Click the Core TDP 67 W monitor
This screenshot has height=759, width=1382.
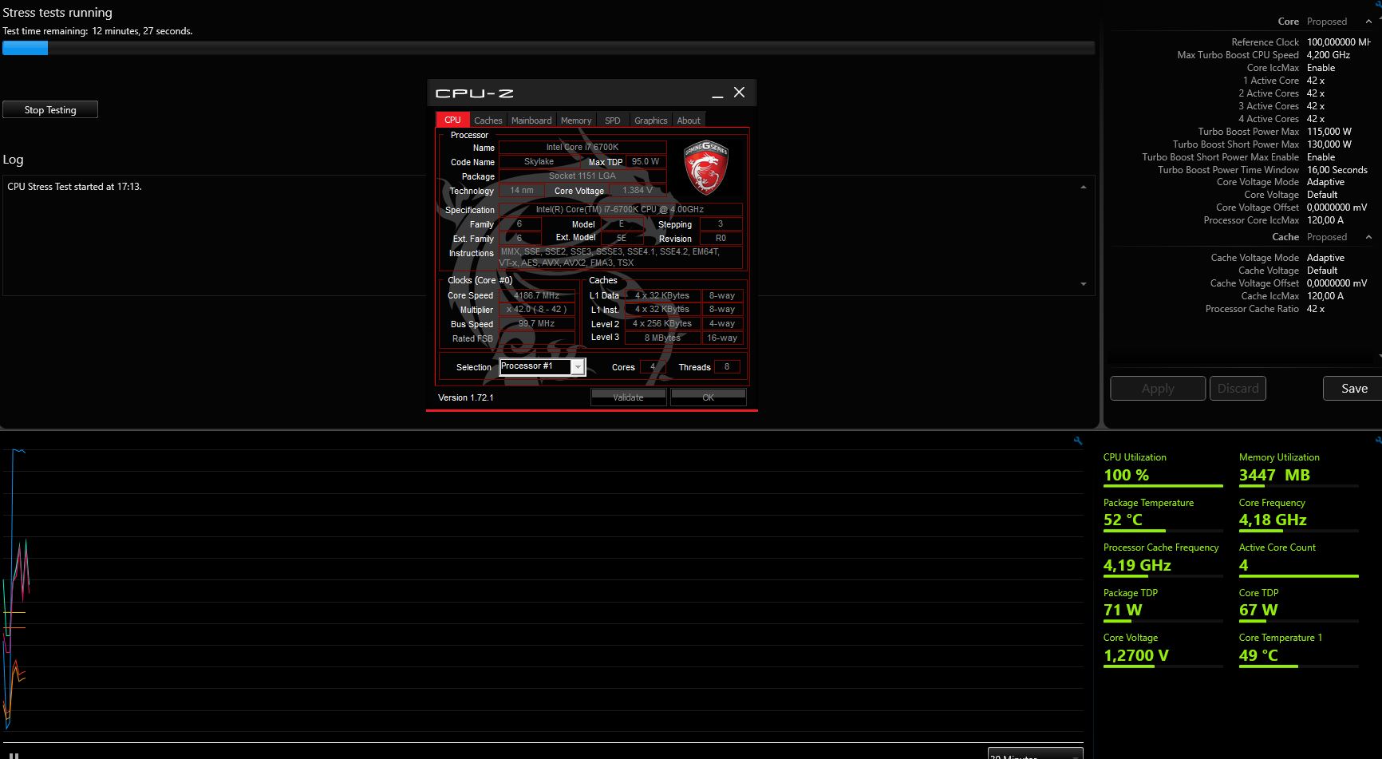click(1298, 604)
